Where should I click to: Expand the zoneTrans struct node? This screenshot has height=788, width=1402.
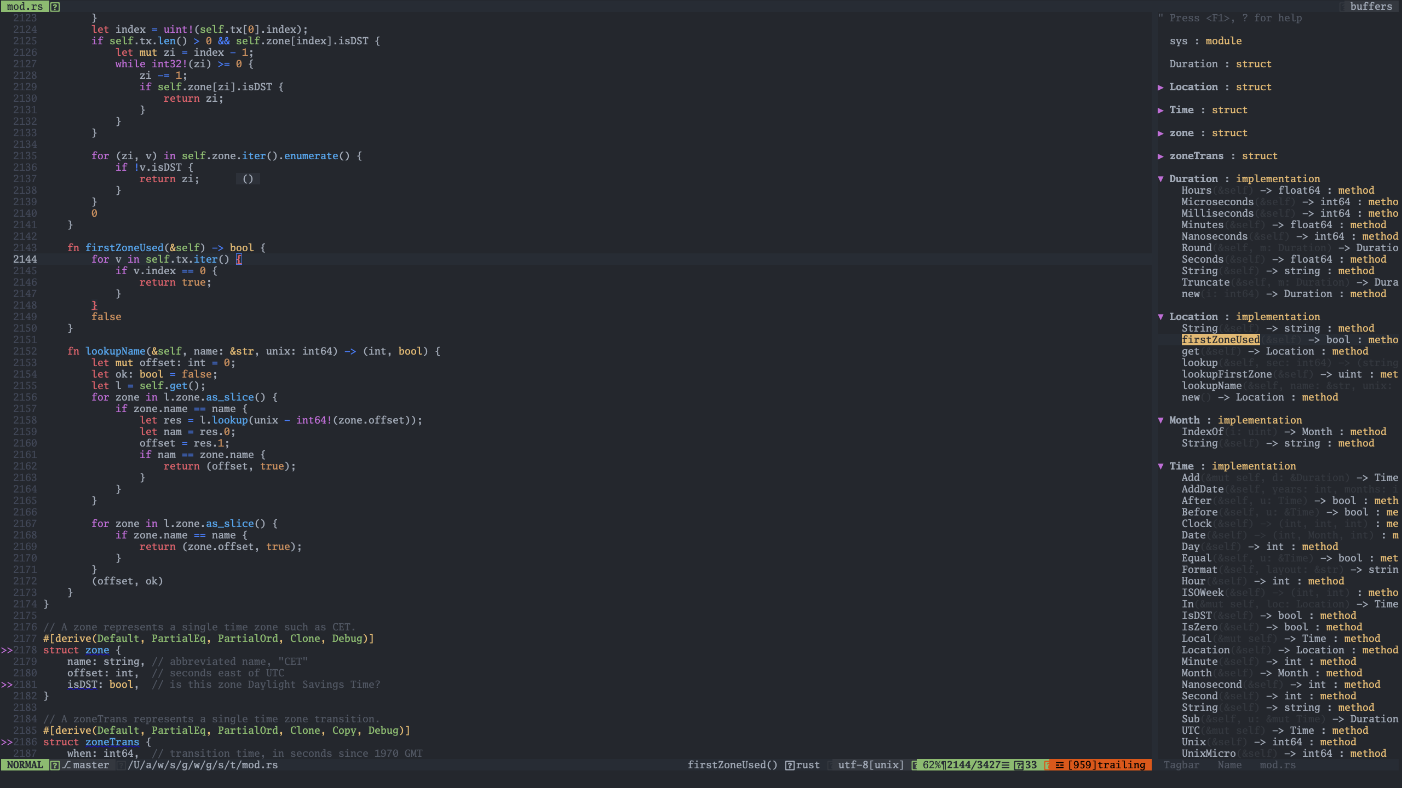tap(1160, 156)
